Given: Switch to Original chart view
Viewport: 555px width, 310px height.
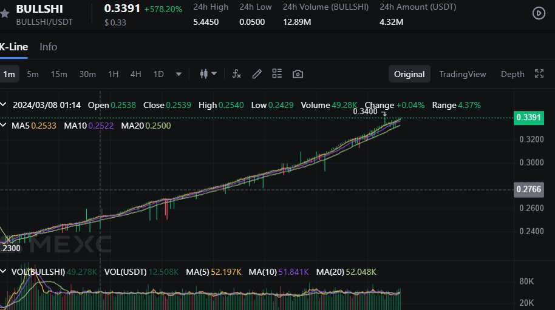Looking at the screenshot, I should coord(409,74).
